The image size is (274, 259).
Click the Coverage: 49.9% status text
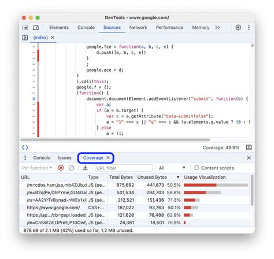pos(221,147)
